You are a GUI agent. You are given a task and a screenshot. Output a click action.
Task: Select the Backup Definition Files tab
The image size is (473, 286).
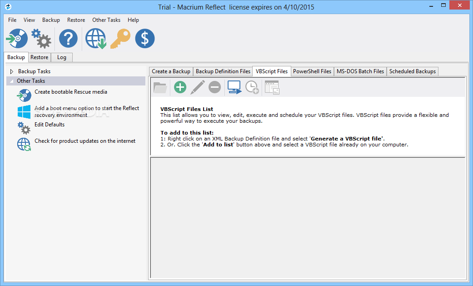coord(223,71)
